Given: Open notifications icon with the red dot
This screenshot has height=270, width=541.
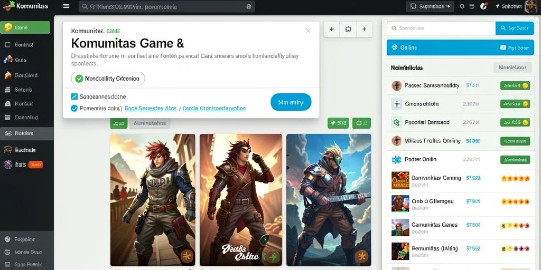Looking at the screenshot, I should tap(484, 6).
